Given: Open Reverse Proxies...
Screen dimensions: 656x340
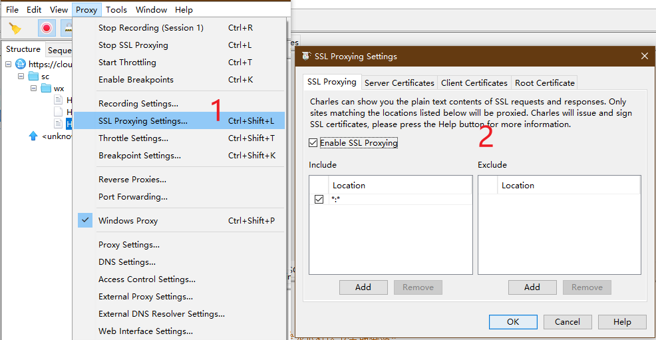Looking at the screenshot, I should [x=180, y=179].
